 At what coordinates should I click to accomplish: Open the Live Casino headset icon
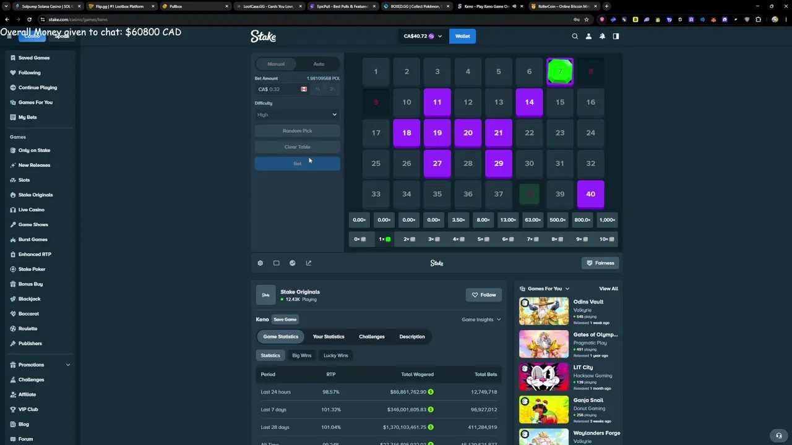click(x=12, y=210)
